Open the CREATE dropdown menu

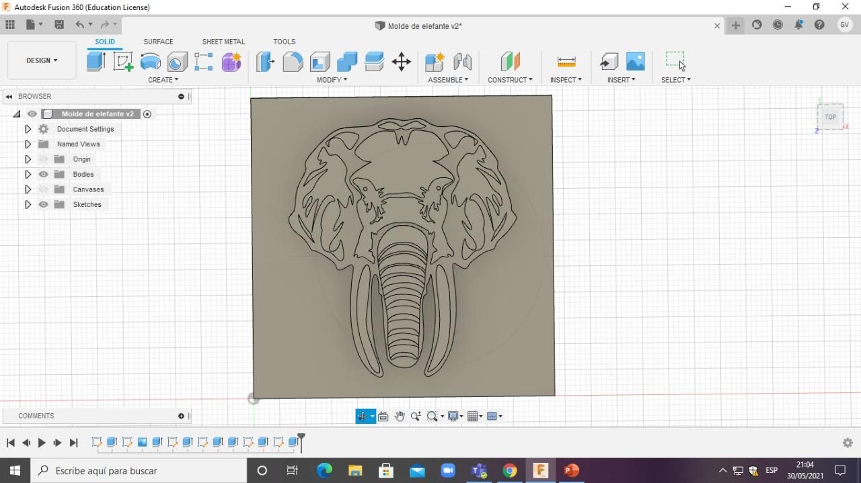[x=163, y=80]
